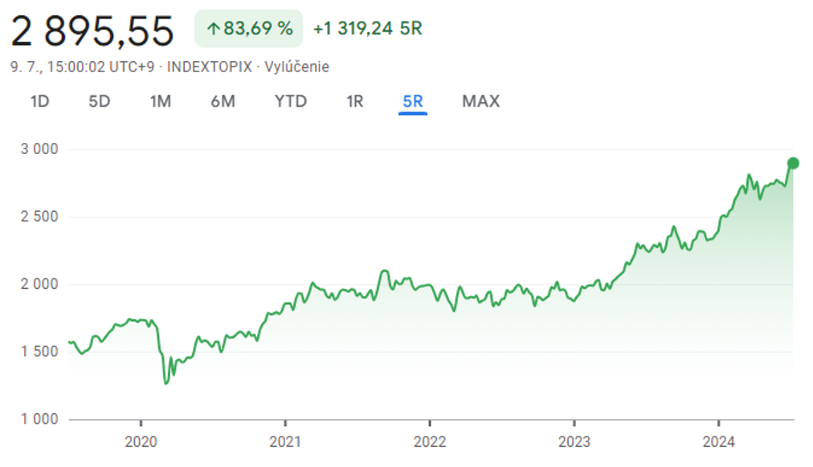Switch chart to MAX range
This screenshot has height=467, width=813.
(x=480, y=101)
